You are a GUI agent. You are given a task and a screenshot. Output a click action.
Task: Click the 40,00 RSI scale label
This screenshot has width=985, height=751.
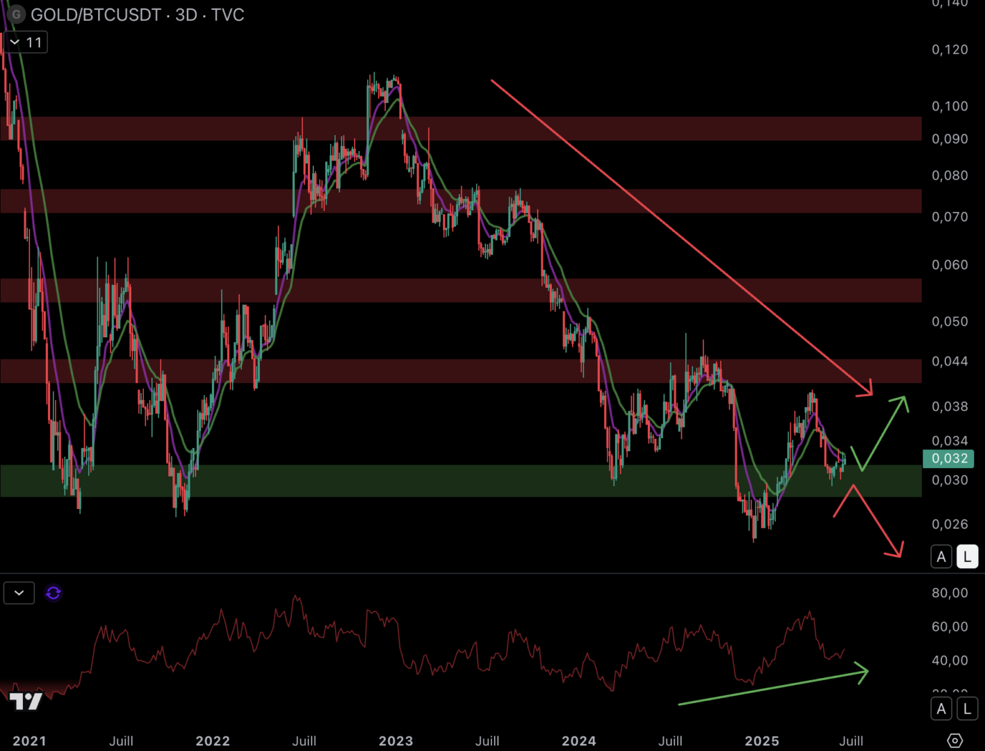[950, 661]
